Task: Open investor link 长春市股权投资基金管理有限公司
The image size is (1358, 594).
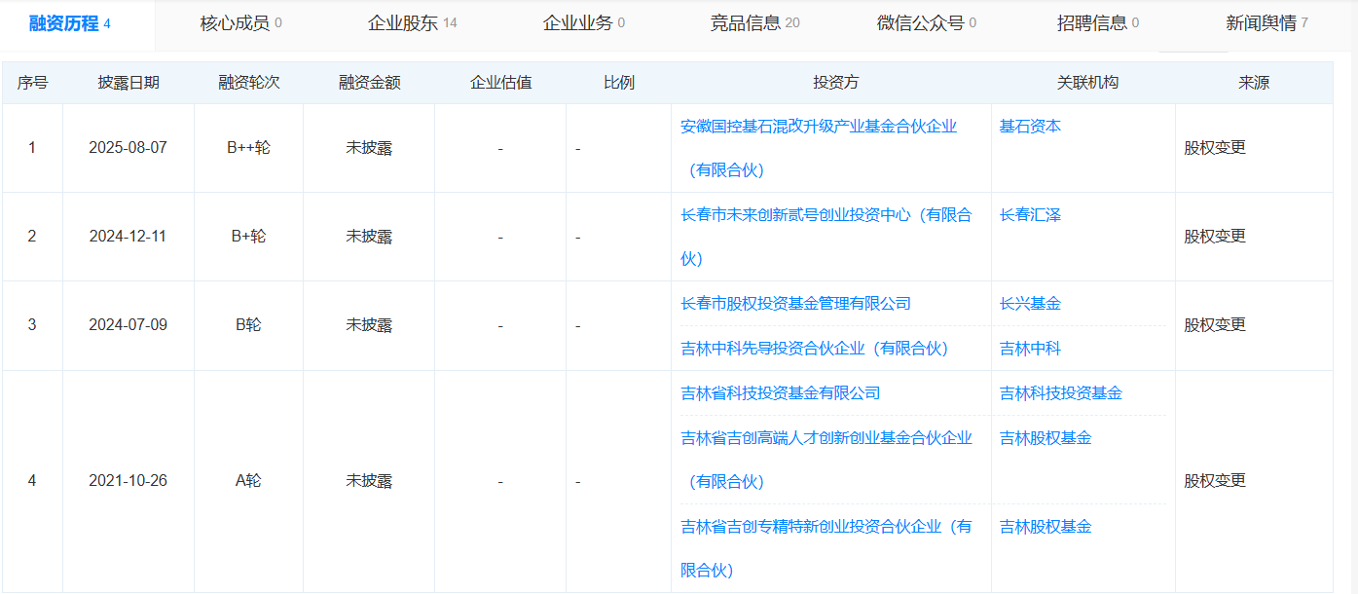Action: (796, 304)
